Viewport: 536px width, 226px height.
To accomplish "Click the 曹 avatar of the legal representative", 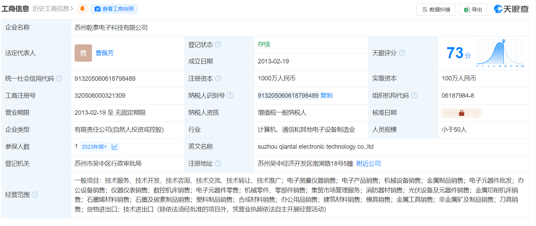I will (x=83, y=53).
